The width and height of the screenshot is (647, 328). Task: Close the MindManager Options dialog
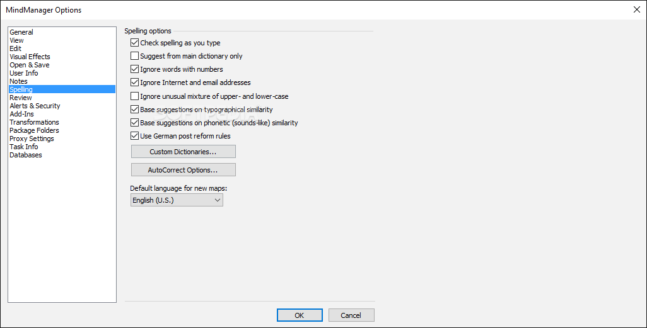pyautogui.click(x=636, y=9)
